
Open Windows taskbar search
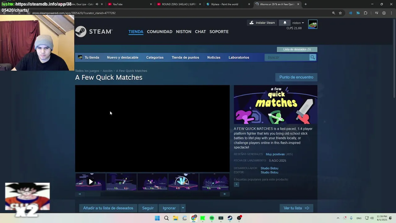(166, 218)
